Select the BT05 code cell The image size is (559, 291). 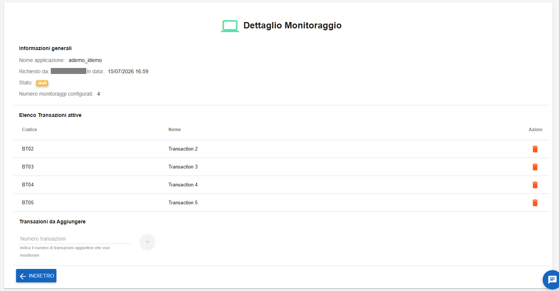[x=28, y=203]
